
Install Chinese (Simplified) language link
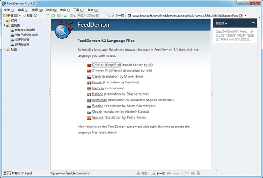click(107, 65)
